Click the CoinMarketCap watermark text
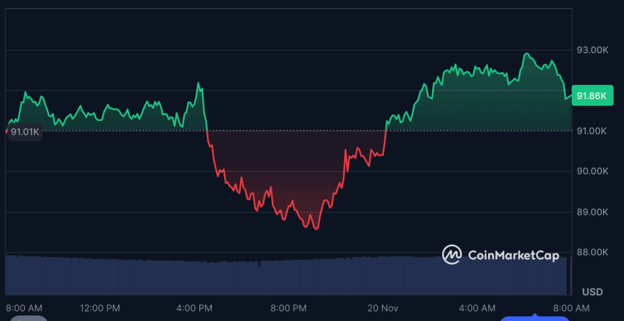Image resolution: width=624 pixels, height=321 pixels. 513,255
